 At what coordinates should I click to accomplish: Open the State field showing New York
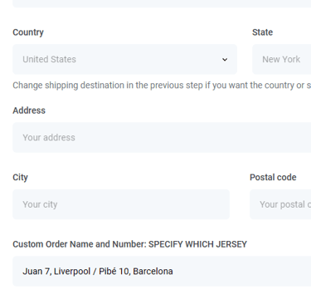tap(282, 59)
